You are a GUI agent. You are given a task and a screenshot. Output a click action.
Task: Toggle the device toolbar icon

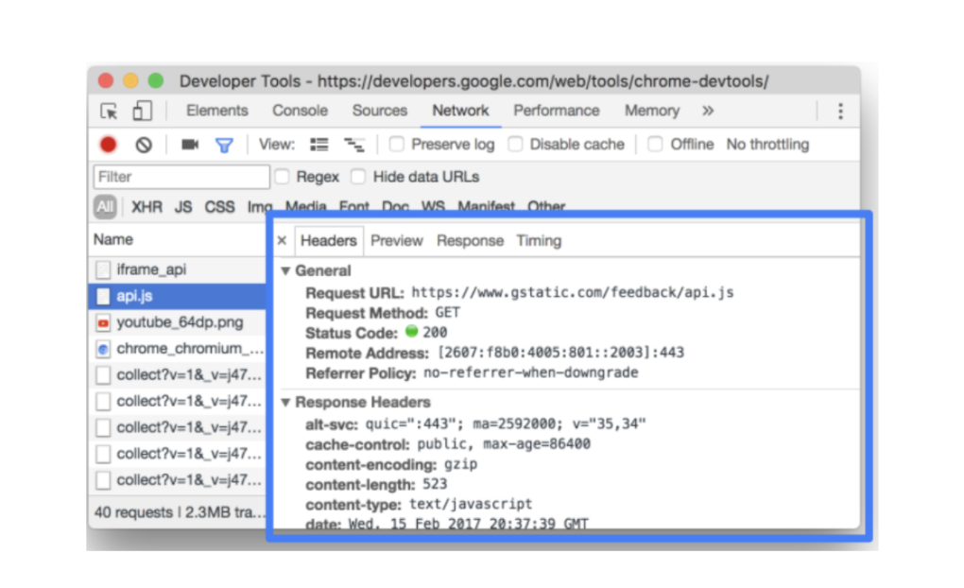click(142, 112)
